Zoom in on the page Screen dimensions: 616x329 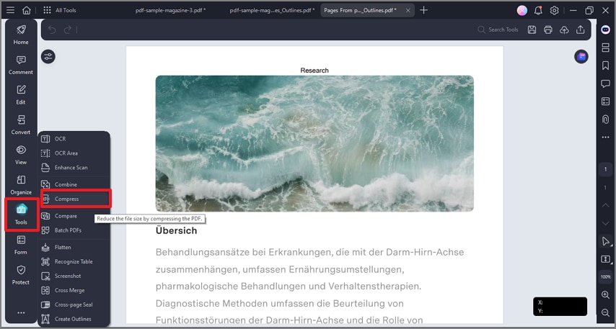pos(605,294)
